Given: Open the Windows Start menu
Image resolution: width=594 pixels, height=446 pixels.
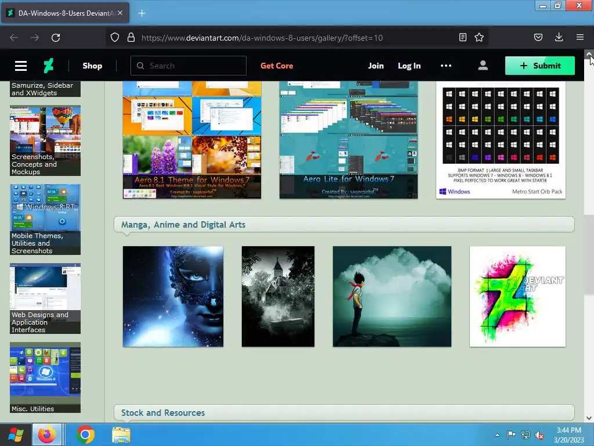Looking at the screenshot, I should (16, 434).
